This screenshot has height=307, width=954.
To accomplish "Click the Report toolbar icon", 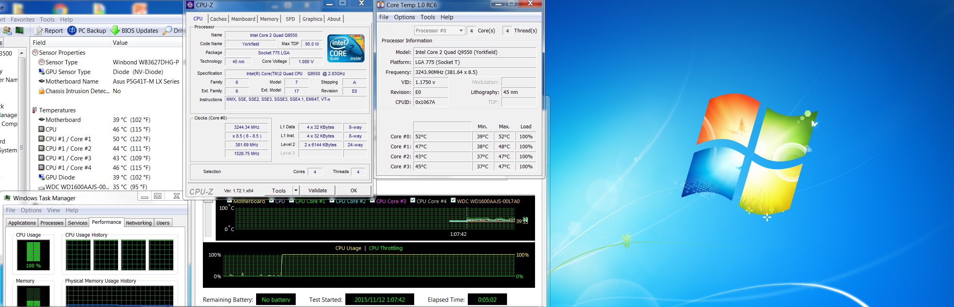I will coord(38,30).
